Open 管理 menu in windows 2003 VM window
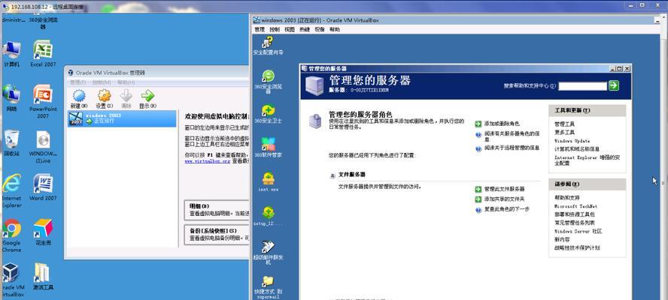This screenshot has width=668, height=300. point(260,29)
